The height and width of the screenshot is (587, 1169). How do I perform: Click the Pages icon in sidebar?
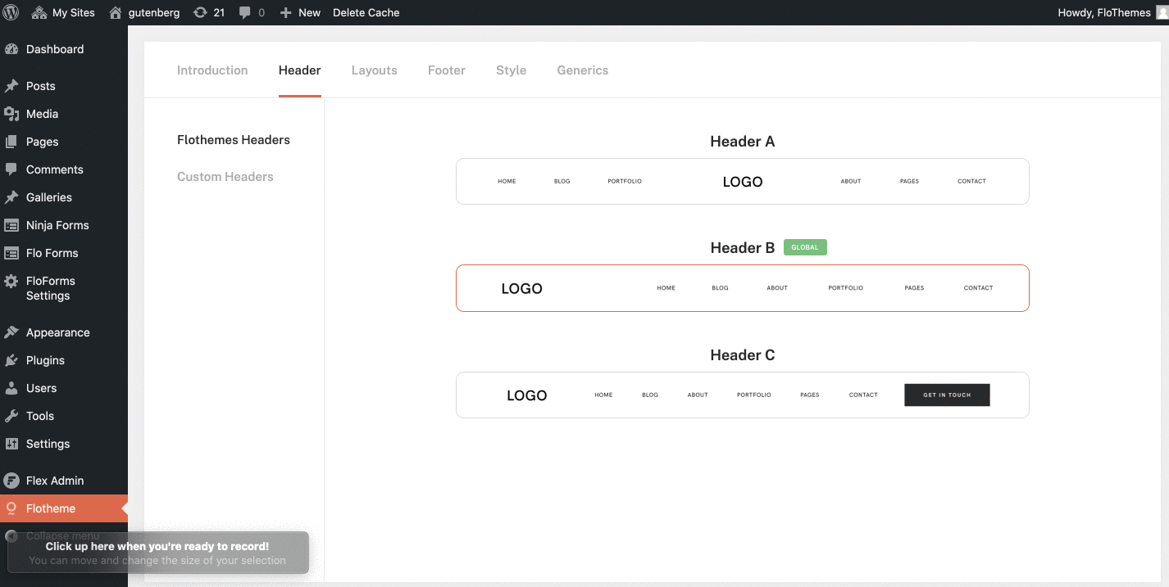click(11, 142)
